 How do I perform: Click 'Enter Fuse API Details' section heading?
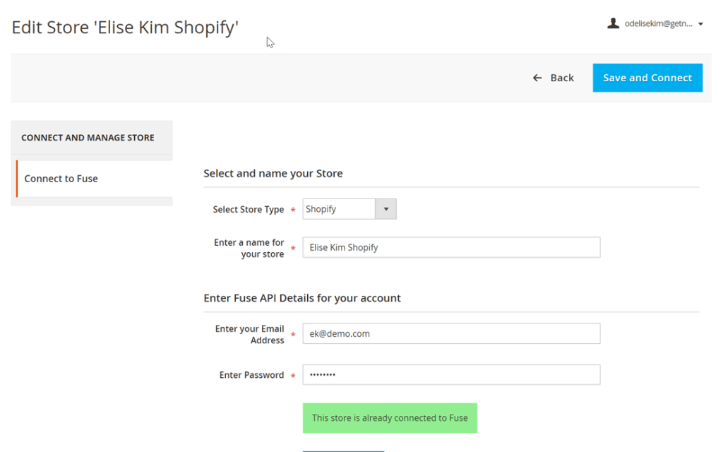[302, 298]
